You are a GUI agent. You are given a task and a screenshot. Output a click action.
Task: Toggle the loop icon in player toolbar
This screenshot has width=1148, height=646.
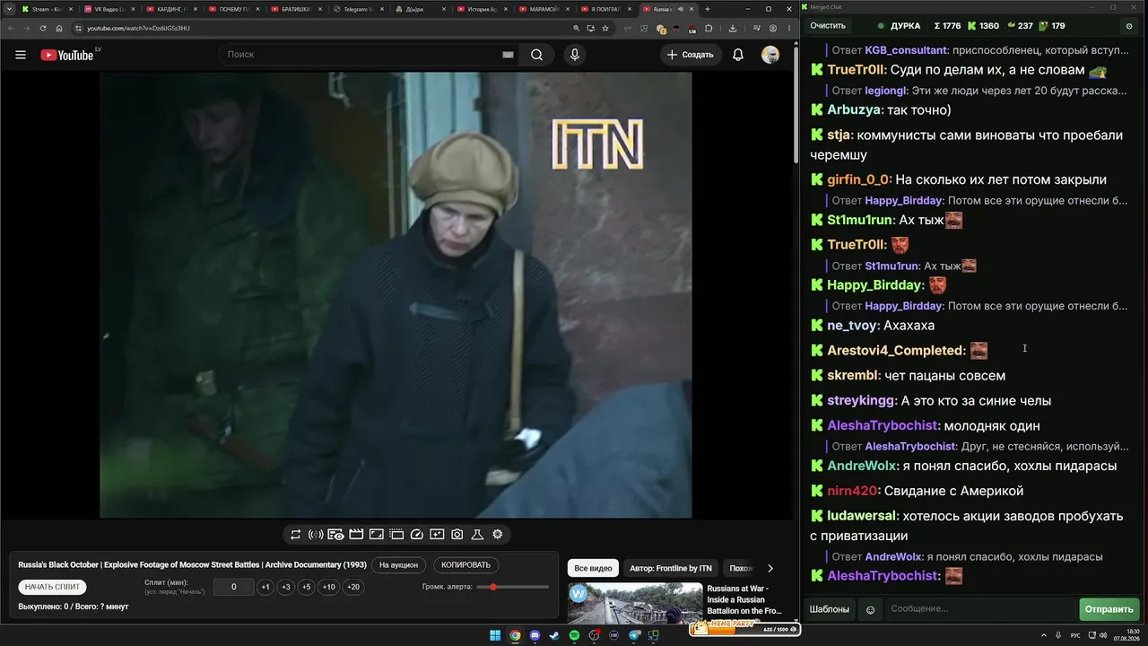coord(295,535)
